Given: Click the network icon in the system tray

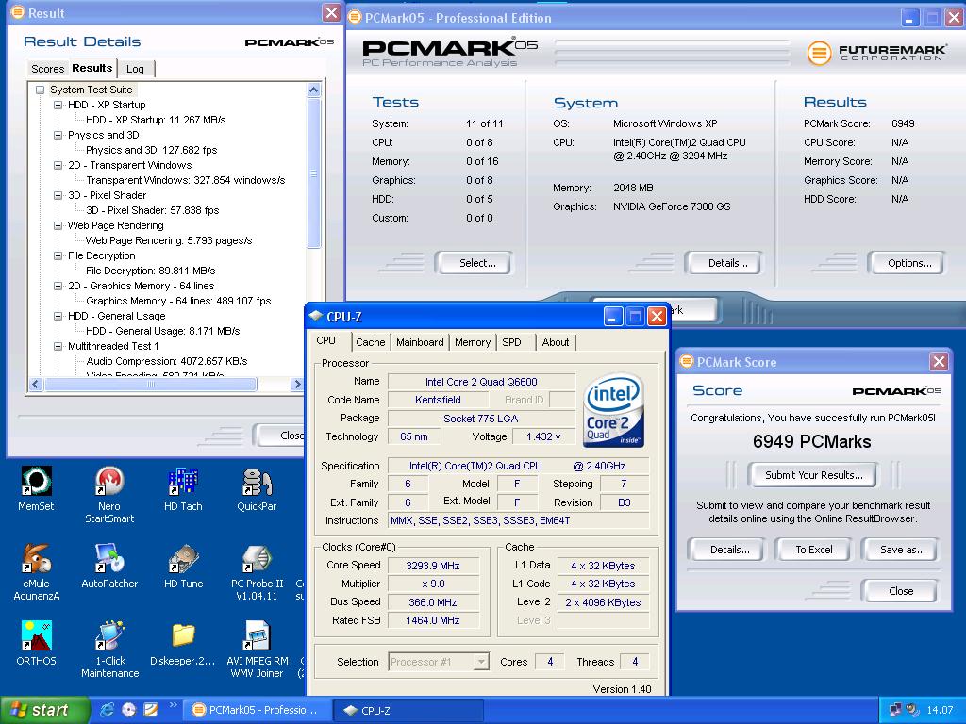Looking at the screenshot, I should click(x=895, y=710).
